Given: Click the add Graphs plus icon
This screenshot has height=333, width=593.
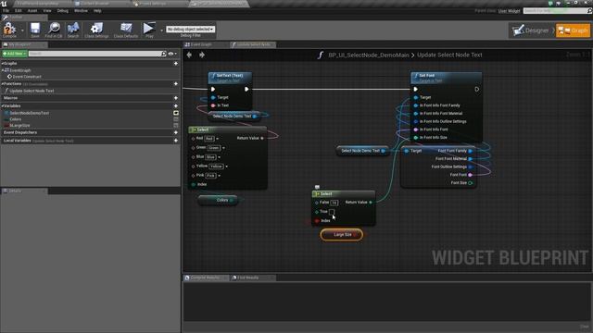Looking at the screenshot, I should [x=176, y=64].
